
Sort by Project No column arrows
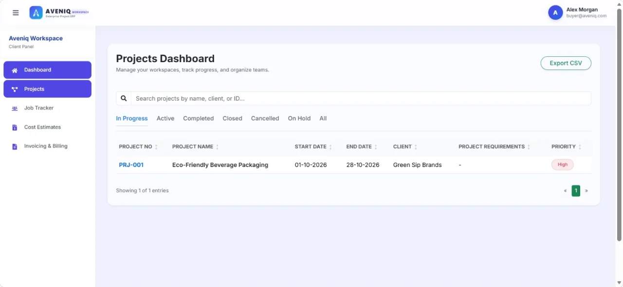pos(156,147)
